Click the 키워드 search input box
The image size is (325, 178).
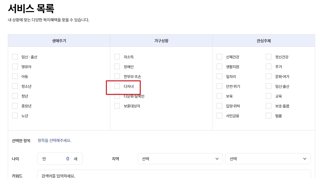click(174, 175)
